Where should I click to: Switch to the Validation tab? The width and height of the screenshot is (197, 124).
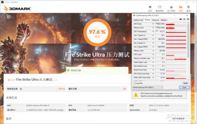pos(164,20)
